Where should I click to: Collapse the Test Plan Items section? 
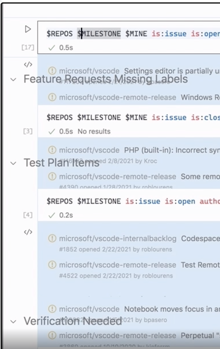pos(12,163)
